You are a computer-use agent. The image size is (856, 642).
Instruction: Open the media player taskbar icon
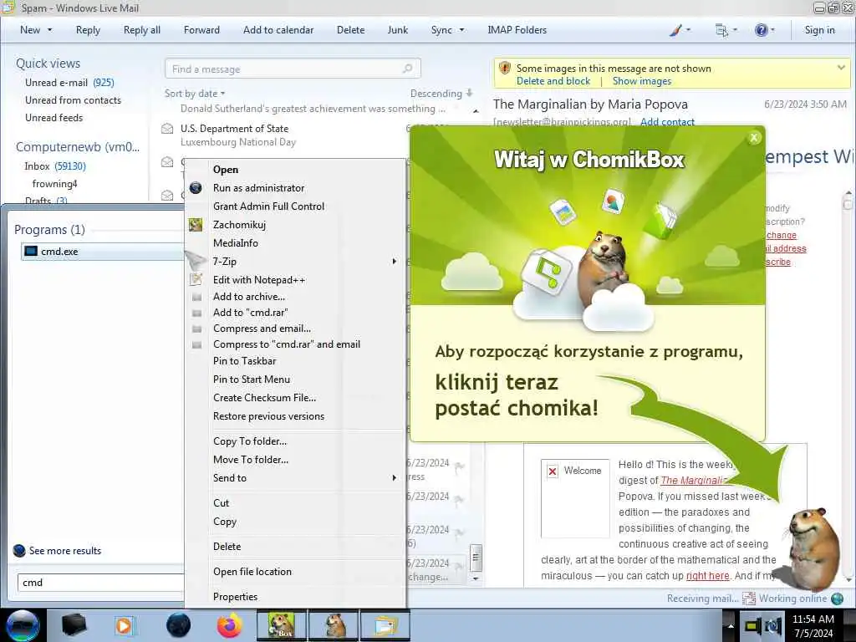125,625
